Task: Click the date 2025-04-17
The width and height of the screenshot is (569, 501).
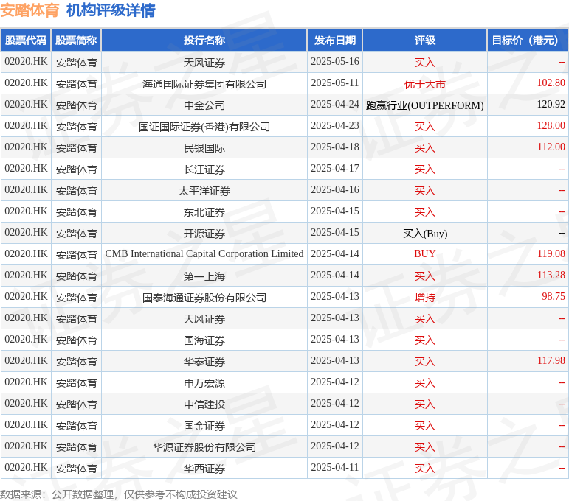Action: tap(335, 169)
